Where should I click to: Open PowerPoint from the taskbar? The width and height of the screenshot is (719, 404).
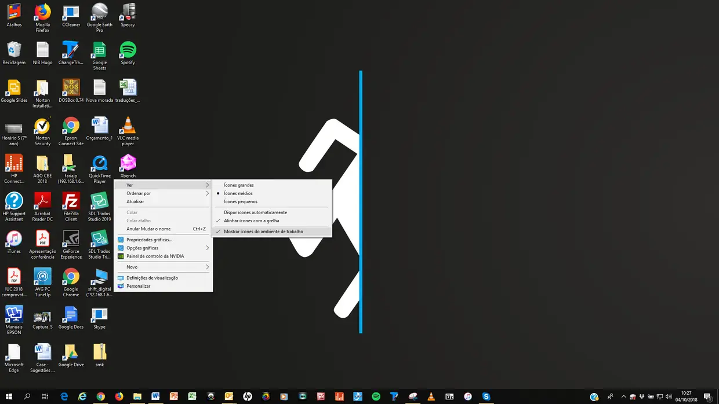click(173, 396)
